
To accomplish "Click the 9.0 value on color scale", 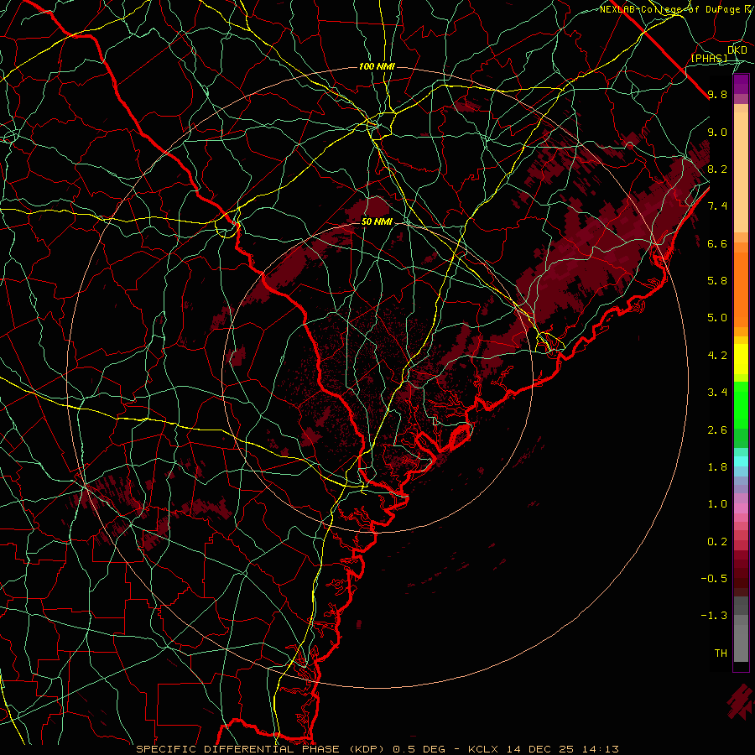I will [717, 132].
